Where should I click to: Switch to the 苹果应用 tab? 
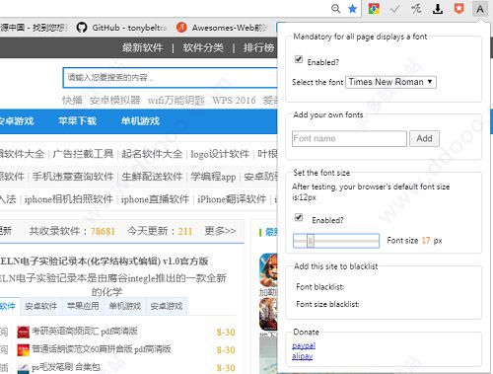pyautogui.click(x=83, y=306)
